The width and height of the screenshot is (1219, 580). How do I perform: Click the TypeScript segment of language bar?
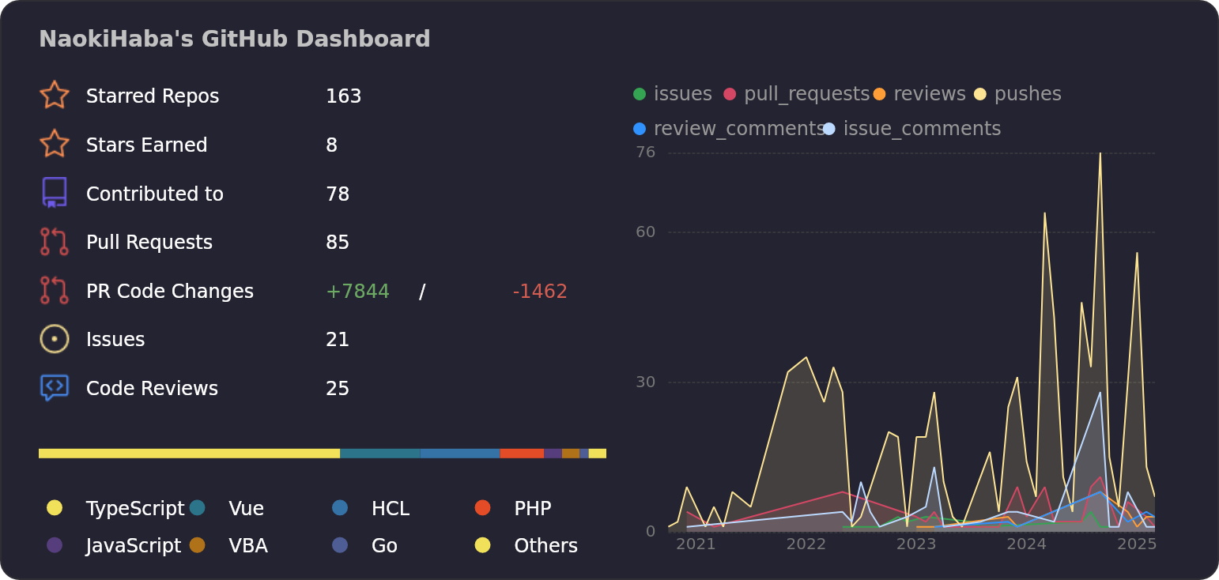tap(189, 454)
